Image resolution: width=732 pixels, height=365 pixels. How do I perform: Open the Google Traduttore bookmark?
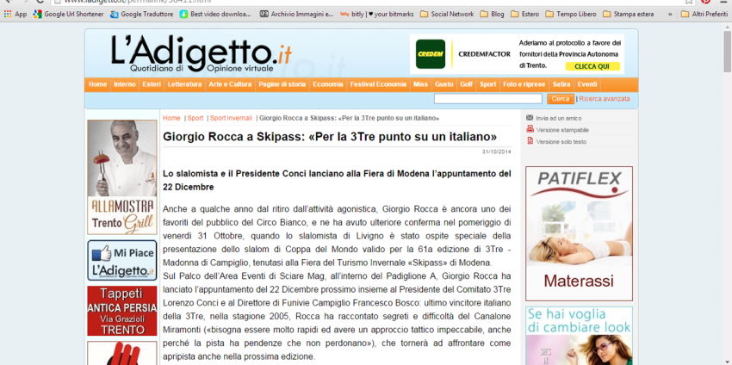[x=142, y=14]
